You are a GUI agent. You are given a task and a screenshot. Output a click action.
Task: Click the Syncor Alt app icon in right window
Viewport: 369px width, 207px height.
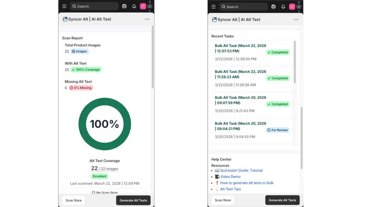click(214, 19)
